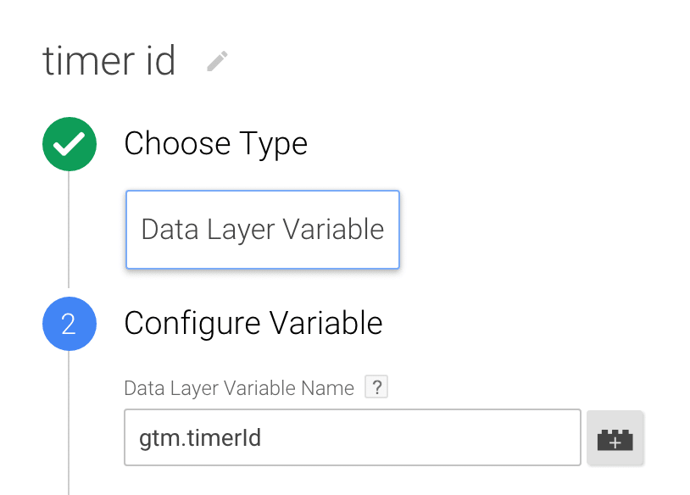Image resolution: width=690 pixels, height=495 pixels.
Task: Click the blue step 2 circle
Action: tap(70, 324)
